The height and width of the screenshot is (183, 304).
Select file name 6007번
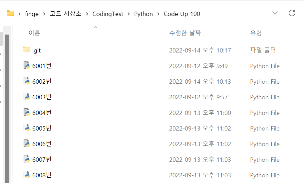pyautogui.click(x=42, y=159)
